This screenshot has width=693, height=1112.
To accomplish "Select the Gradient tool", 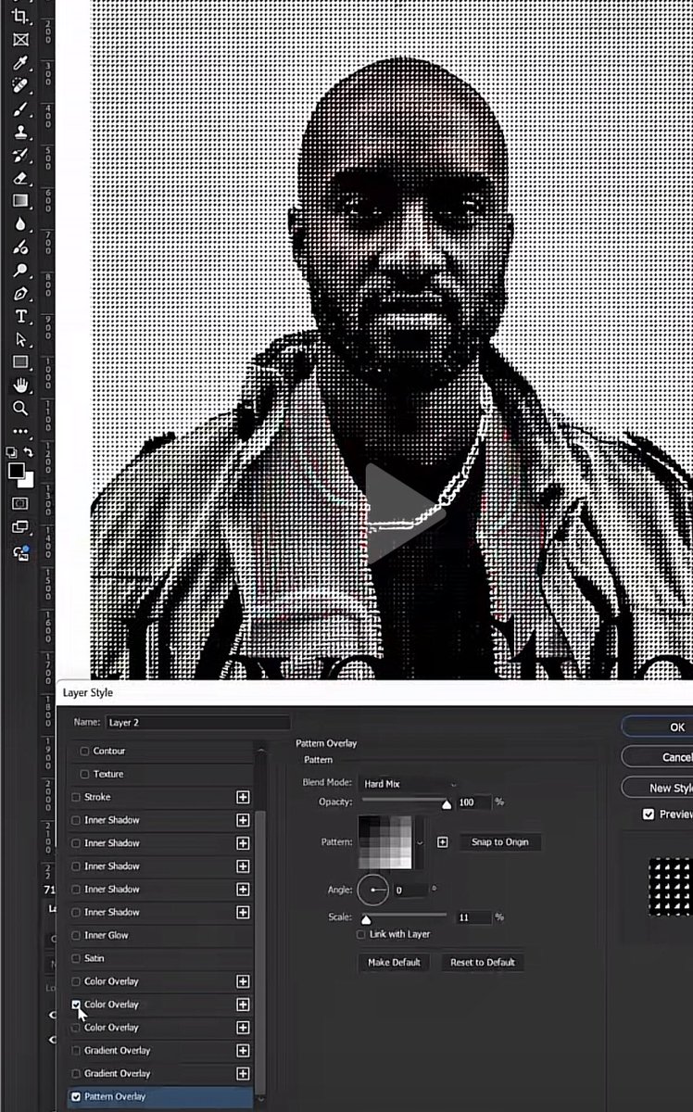I will click(x=20, y=200).
